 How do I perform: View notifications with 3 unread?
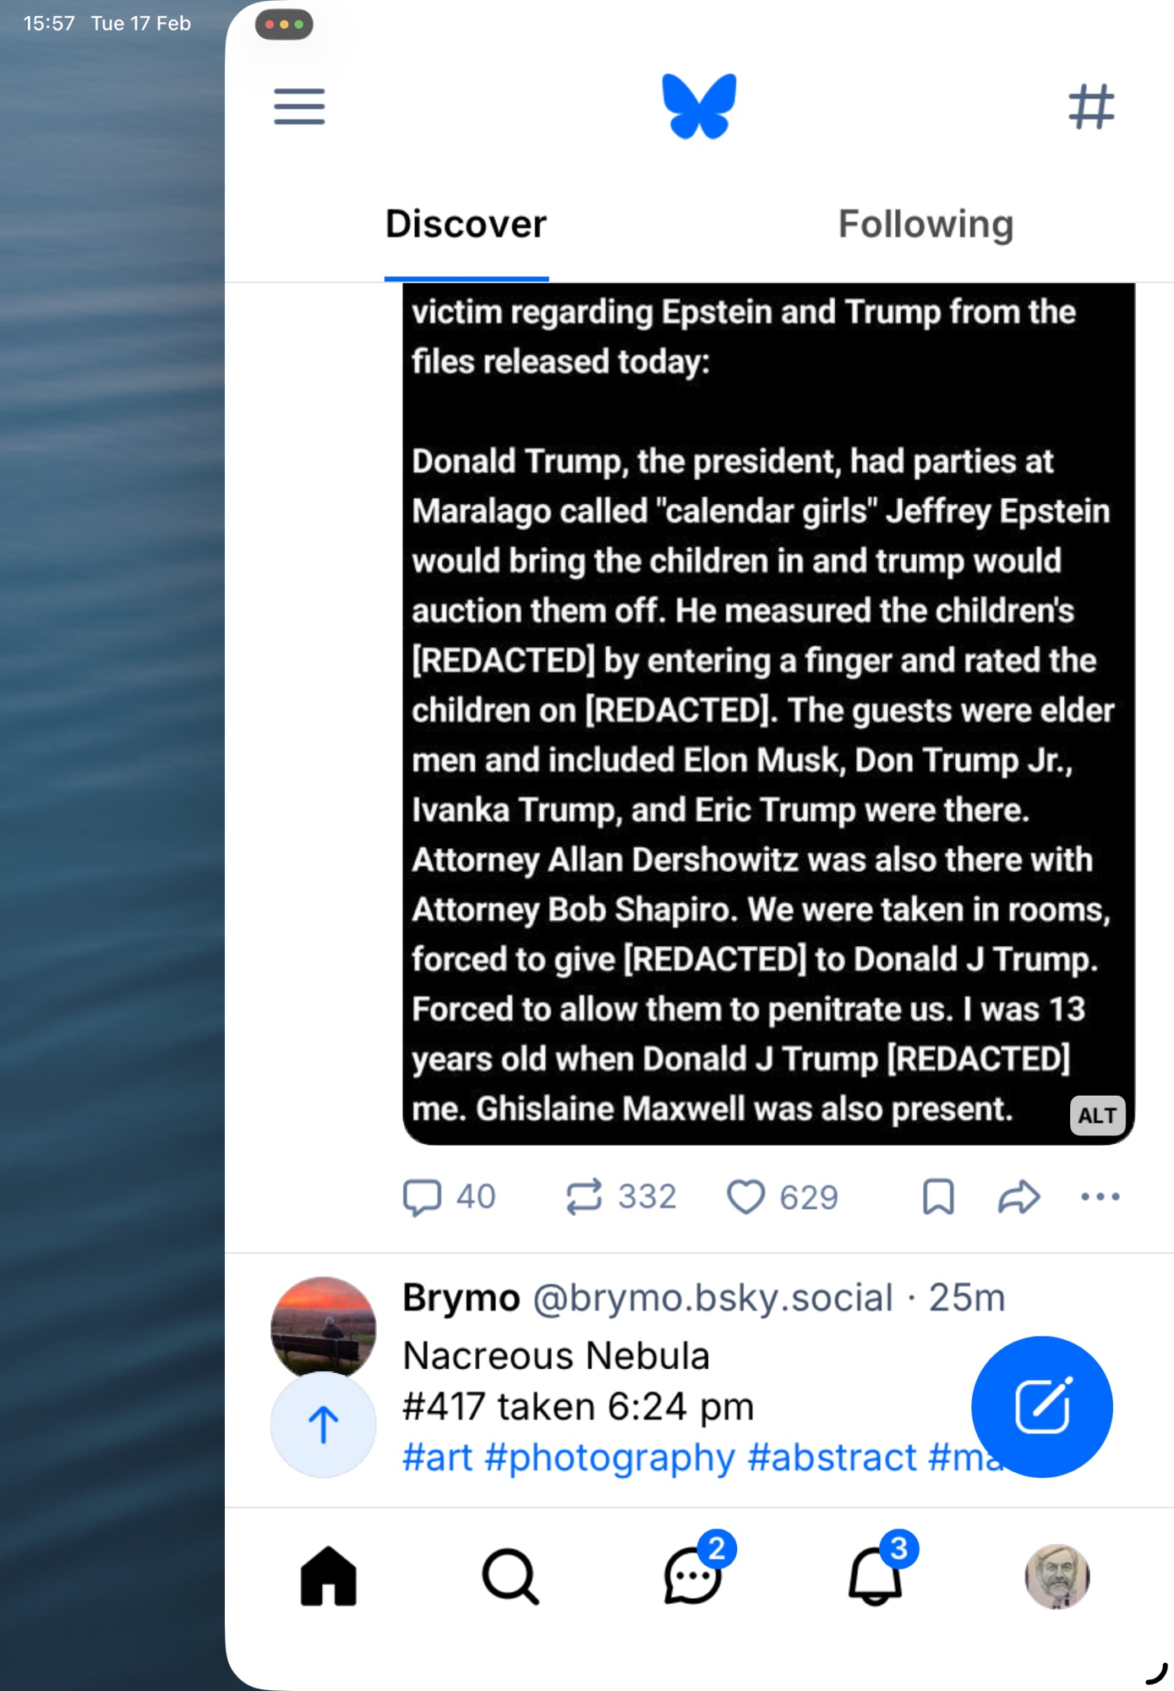(875, 1576)
